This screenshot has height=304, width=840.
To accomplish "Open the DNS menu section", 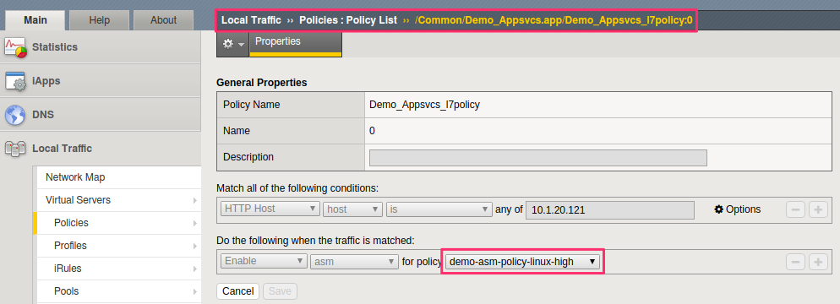I will coord(101,115).
